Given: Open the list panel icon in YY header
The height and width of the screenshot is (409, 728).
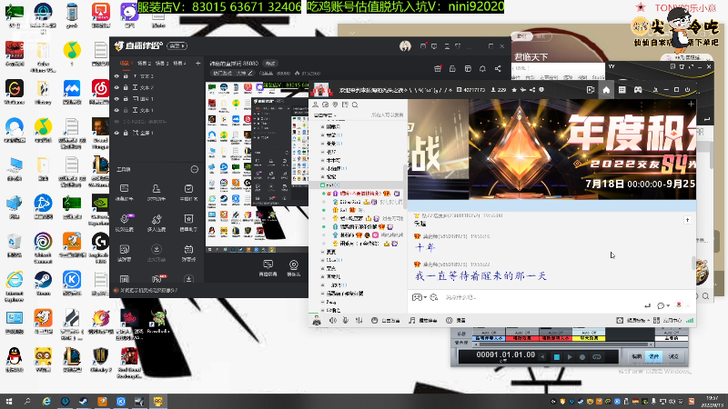Looking at the screenshot, I should [x=622, y=90].
